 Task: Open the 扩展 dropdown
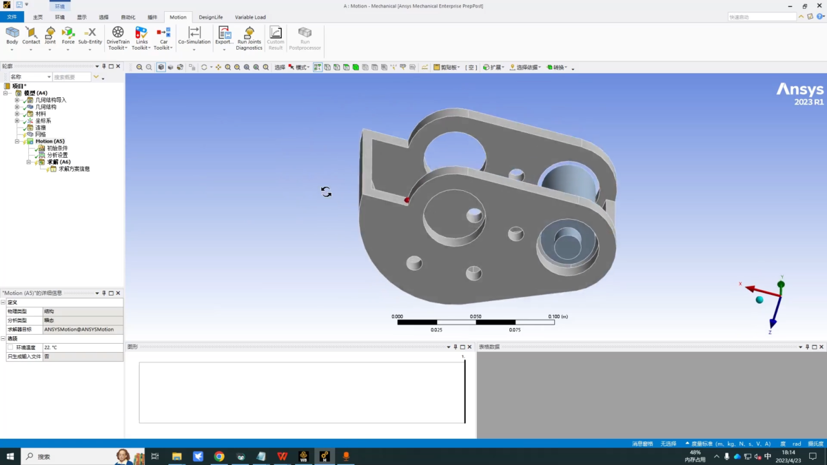click(493, 68)
